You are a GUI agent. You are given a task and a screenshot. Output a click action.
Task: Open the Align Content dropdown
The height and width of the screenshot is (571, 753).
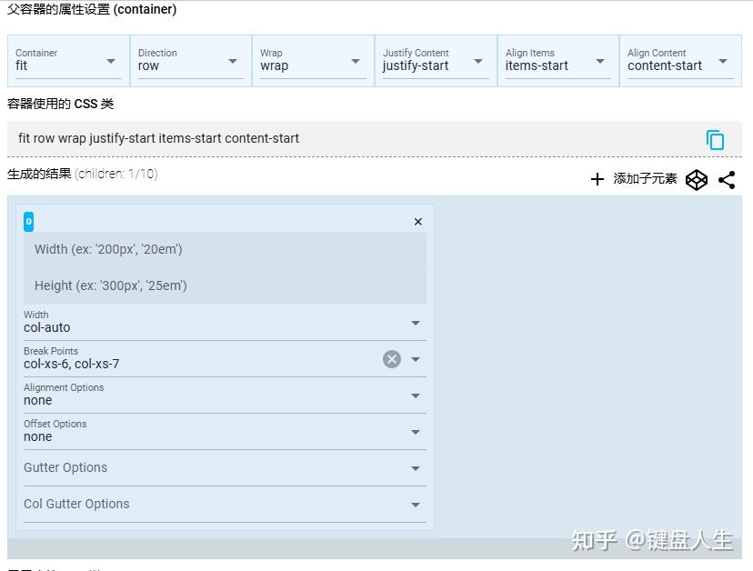coord(722,60)
